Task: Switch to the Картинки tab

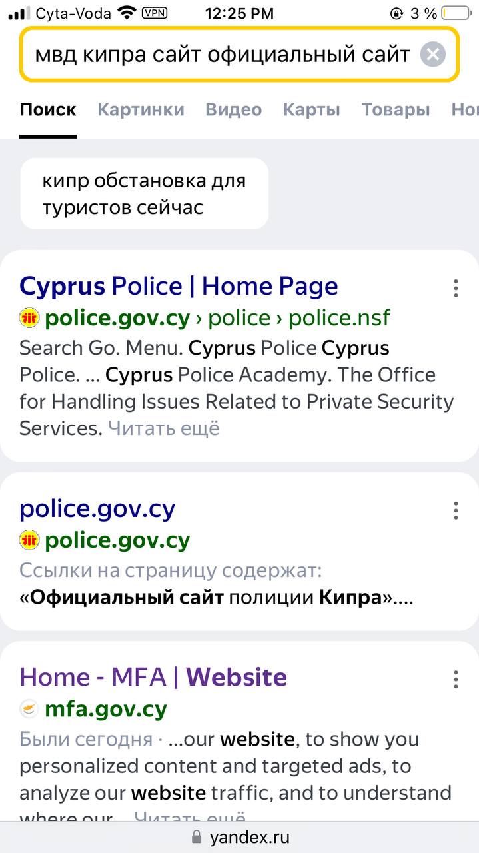Action: pos(141,110)
